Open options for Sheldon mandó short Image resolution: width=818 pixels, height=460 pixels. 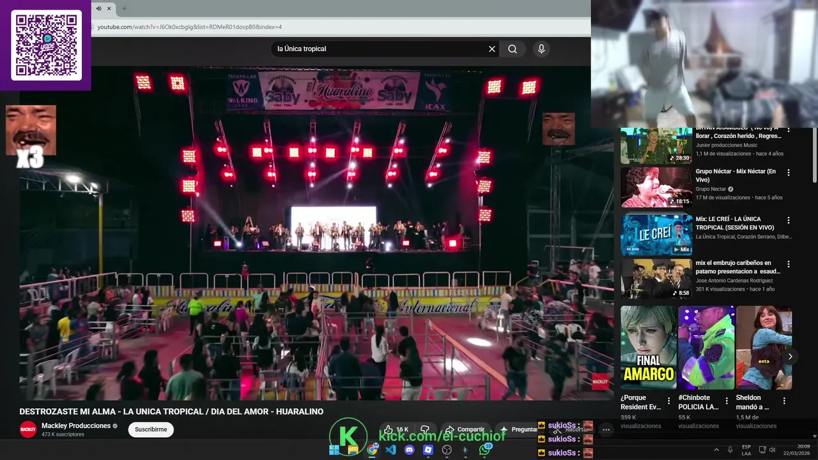784,401
